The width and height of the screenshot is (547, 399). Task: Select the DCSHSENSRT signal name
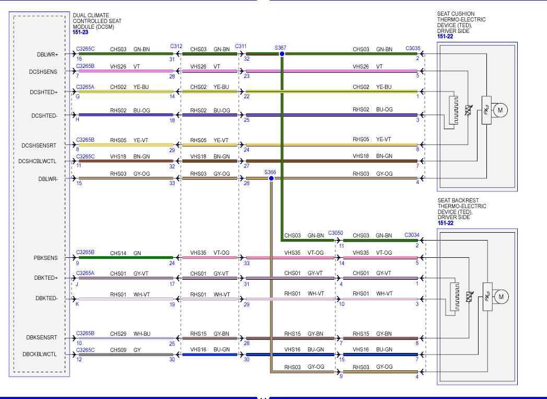click(x=39, y=145)
